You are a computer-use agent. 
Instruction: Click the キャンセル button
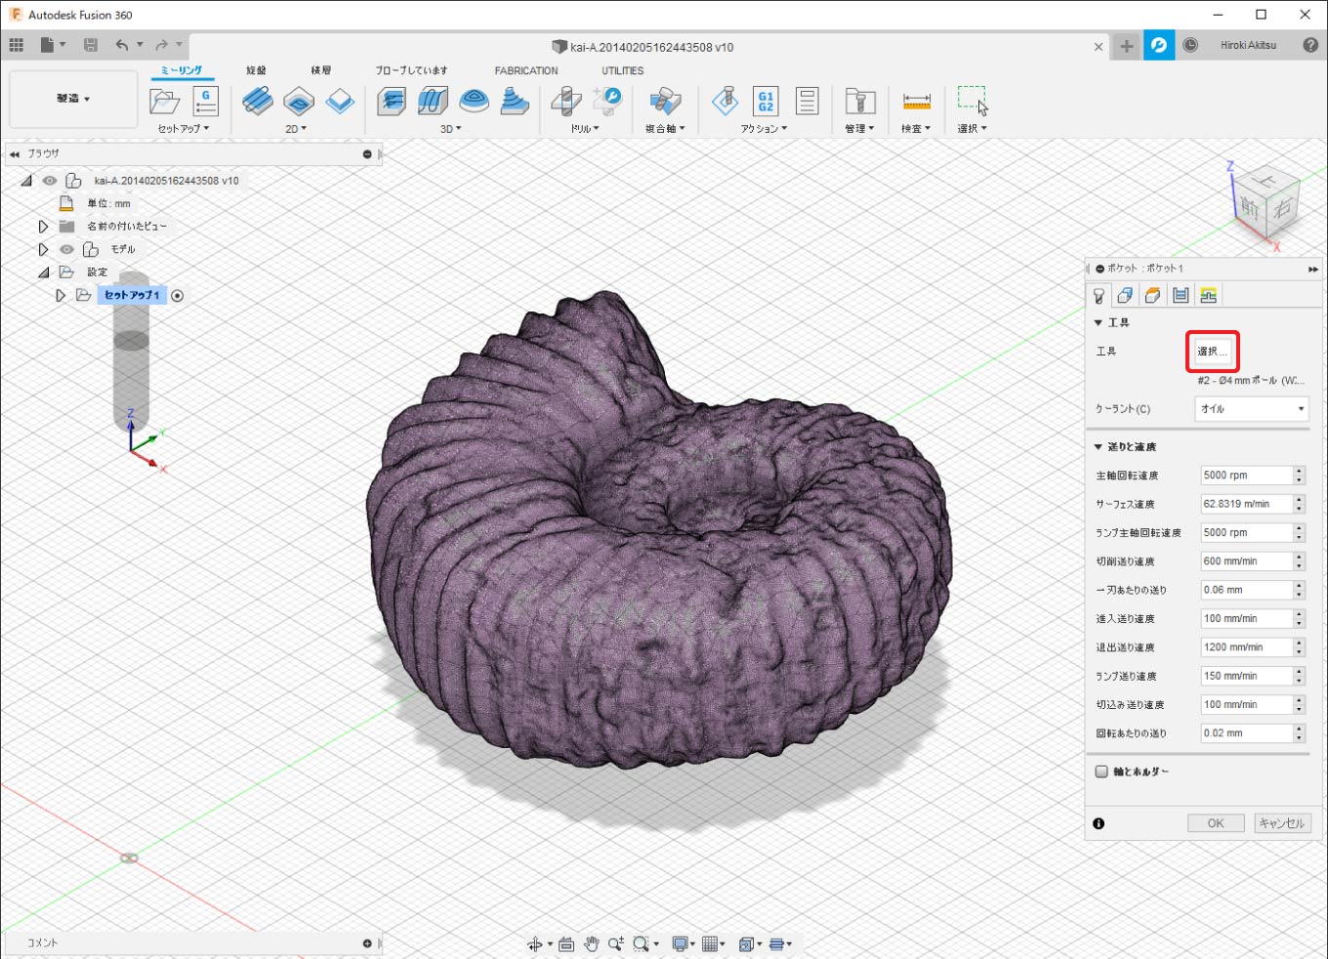tap(1281, 823)
